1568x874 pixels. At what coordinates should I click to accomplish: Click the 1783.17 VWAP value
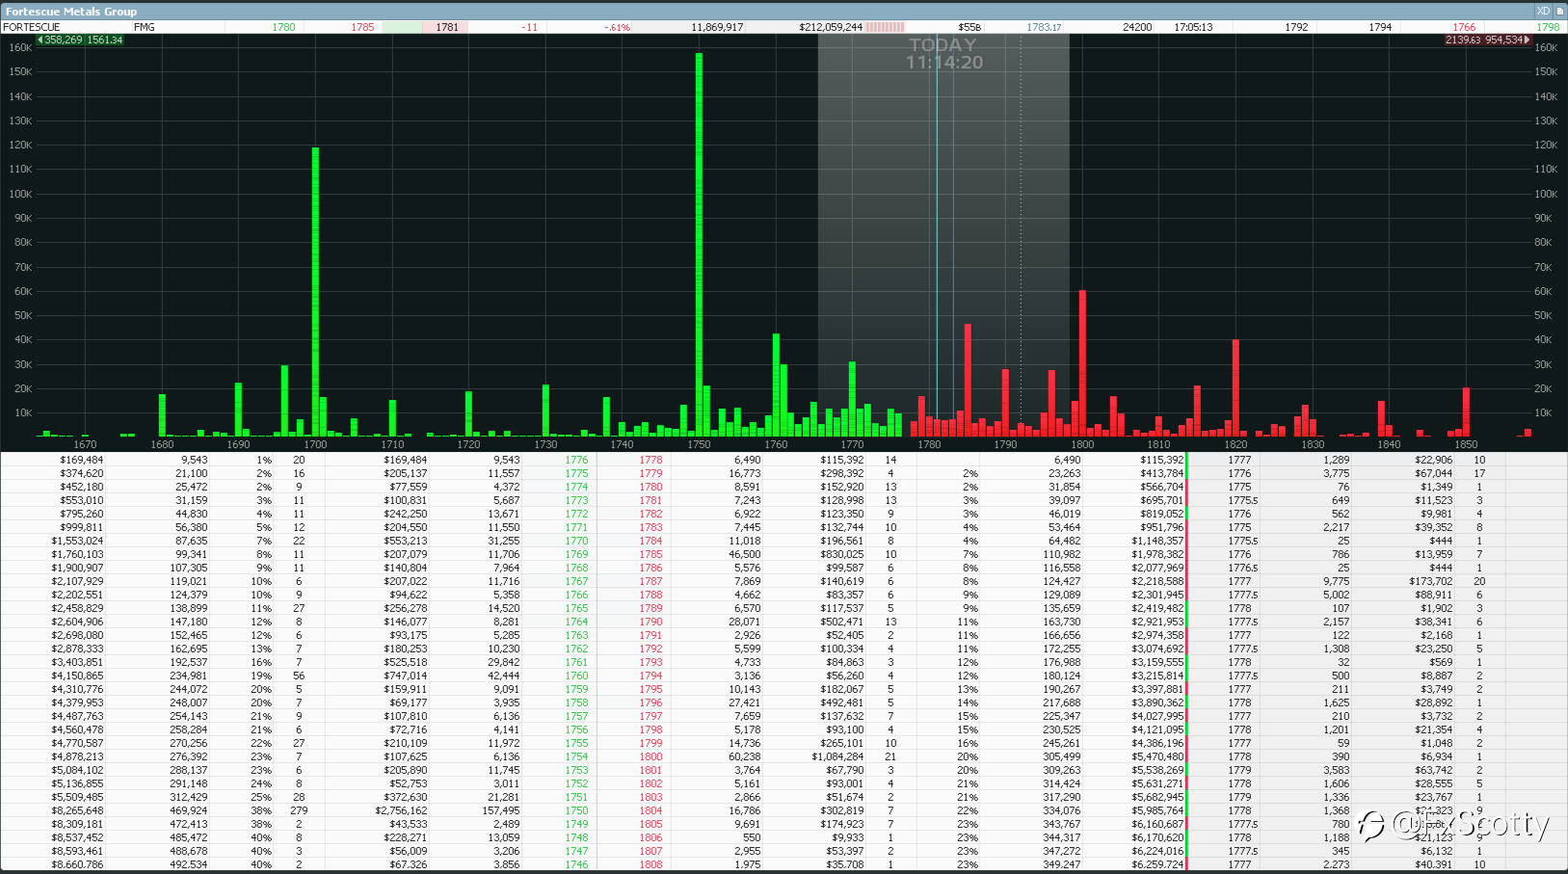click(1044, 27)
